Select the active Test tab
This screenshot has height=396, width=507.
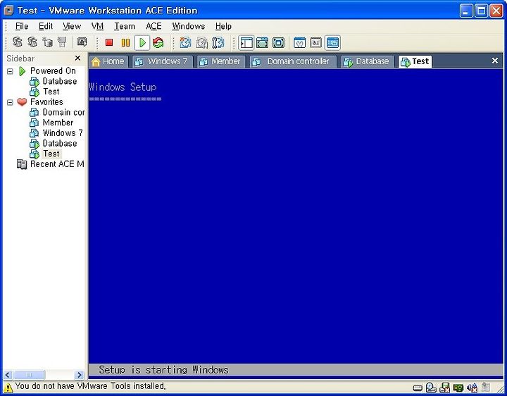[415, 61]
